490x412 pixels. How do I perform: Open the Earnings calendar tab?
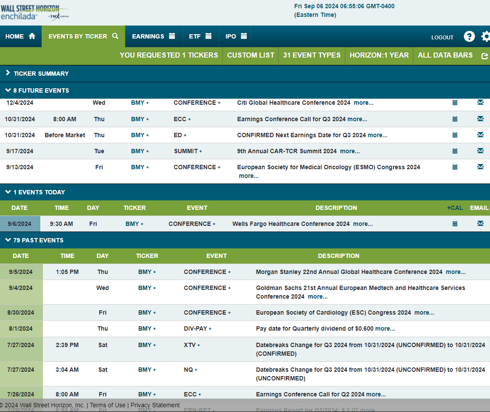153,36
